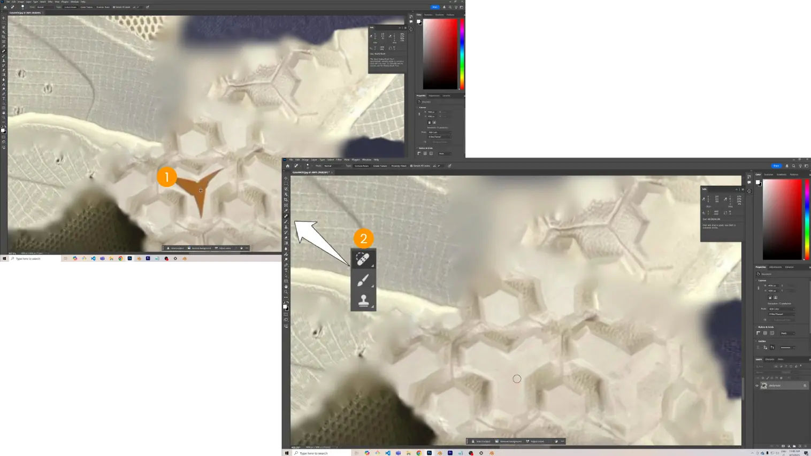Click the enlarged Spot Healing Brush callout icon
Image resolution: width=811 pixels, height=456 pixels.
pos(363,260)
